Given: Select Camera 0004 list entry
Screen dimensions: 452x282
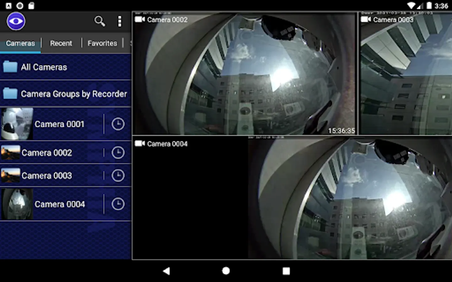Looking at the screenshot, I should pos(52,204).
